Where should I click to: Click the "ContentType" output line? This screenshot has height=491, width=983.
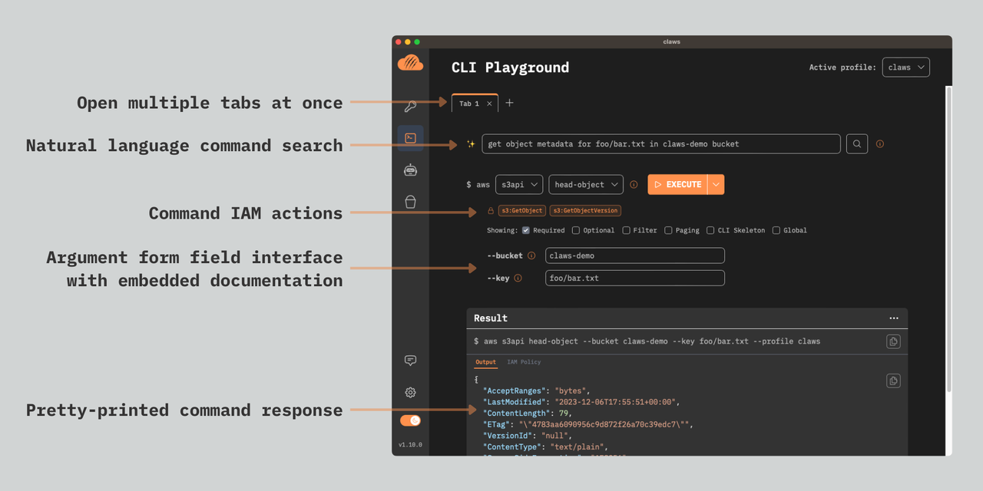(545, 447)
